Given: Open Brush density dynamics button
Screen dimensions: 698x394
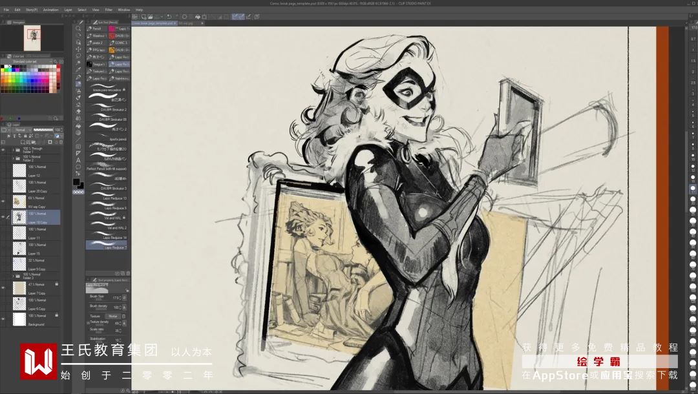Looking at the screenshot, I should 125,307.
